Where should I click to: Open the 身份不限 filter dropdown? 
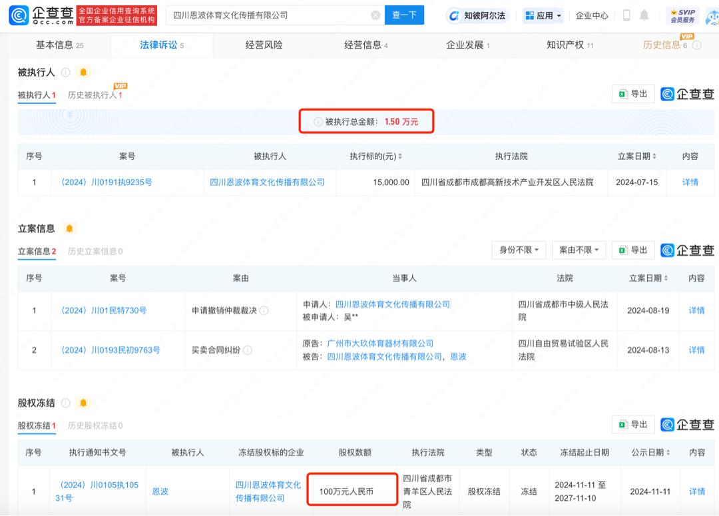pos(519,250)
